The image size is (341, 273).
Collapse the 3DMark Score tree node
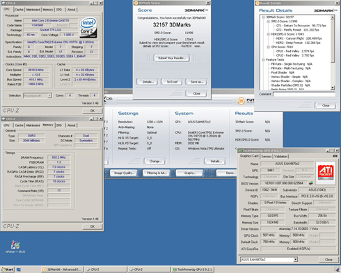263,17
